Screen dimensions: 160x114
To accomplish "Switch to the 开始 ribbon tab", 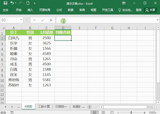I will tap(19, 10).
